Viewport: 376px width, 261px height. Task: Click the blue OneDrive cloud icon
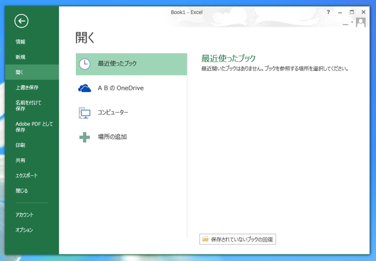85,88
